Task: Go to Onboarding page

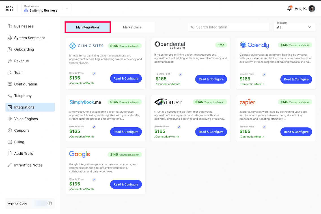Action: click(30, 49)
